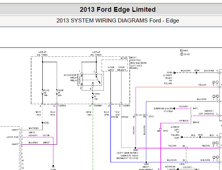Click the relay switch contact symbol
This screenshot has height=170, width=222.
tap(98, 80)
